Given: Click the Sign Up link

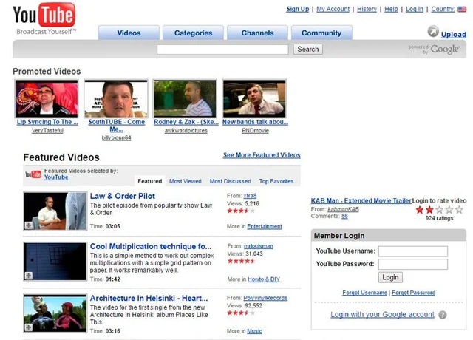Looking at the screenshot, I should tap(297, 9).
